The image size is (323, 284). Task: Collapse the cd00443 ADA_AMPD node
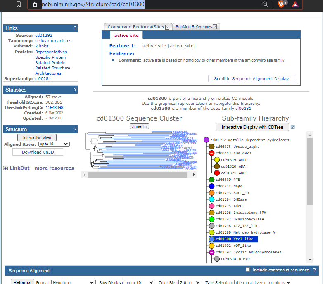click(x=211, y=153)
